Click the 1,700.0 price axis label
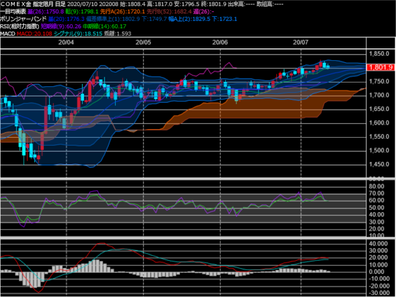396x297 pixels. pyautogui.click(x=379, y=95)
